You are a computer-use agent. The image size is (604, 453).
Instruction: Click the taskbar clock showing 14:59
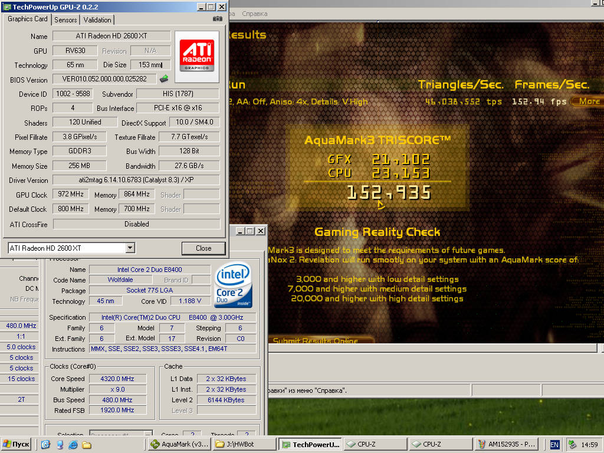tap(589, 445)
